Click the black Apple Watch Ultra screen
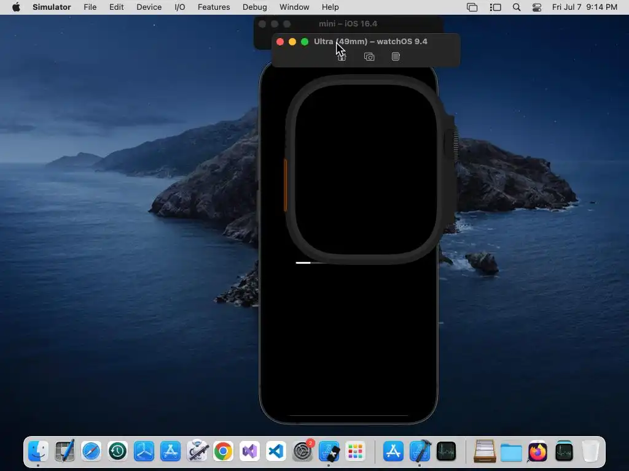 click(366, 169)
